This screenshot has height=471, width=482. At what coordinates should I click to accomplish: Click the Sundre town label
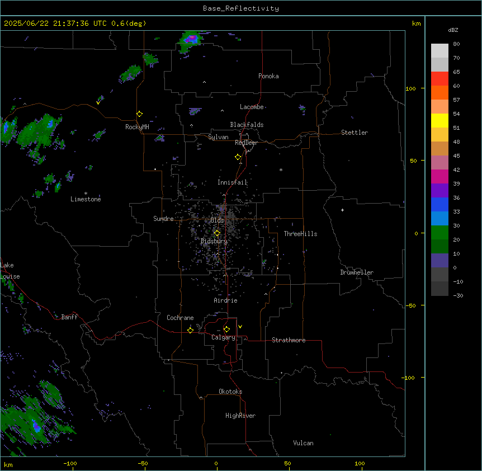163,219
